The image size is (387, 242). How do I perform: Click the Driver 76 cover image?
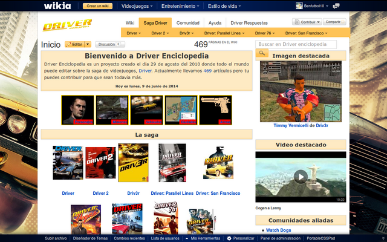click(166, 218)
